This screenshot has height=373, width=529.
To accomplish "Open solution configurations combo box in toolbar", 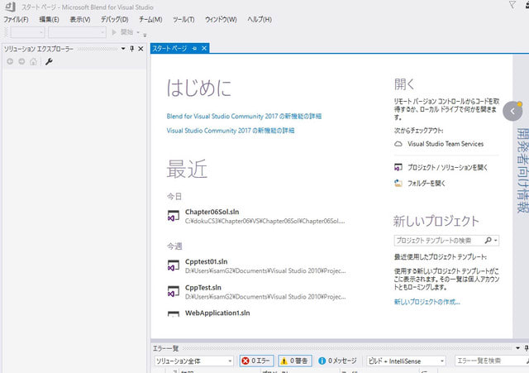I will [x=27, y=32].
